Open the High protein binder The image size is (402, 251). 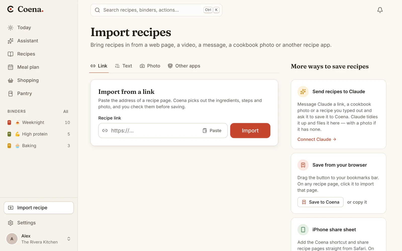(39, 134)
